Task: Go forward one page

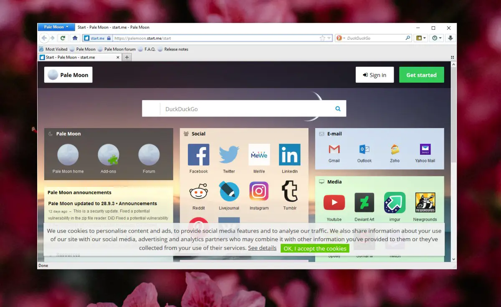Action: pos(53,38)
